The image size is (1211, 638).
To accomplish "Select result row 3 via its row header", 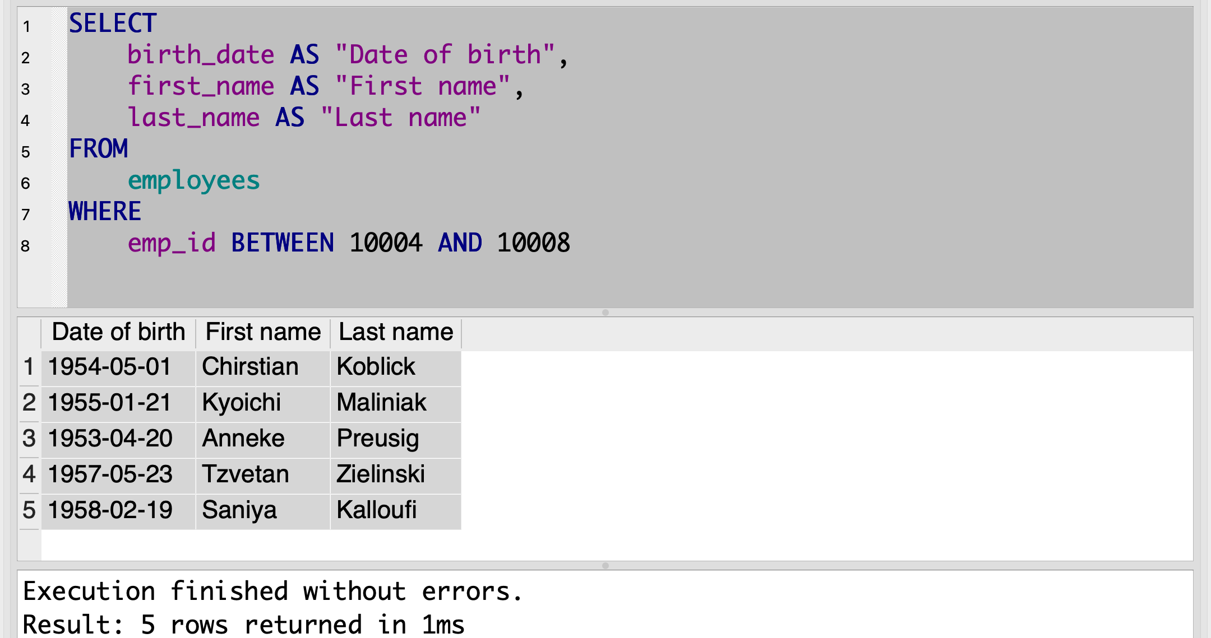I will click(x=29, y=439).
